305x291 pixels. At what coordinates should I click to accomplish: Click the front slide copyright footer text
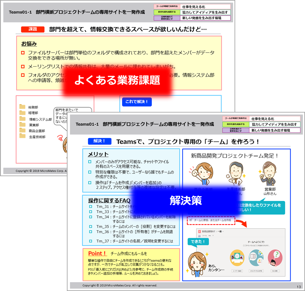(x=120, y=285)
